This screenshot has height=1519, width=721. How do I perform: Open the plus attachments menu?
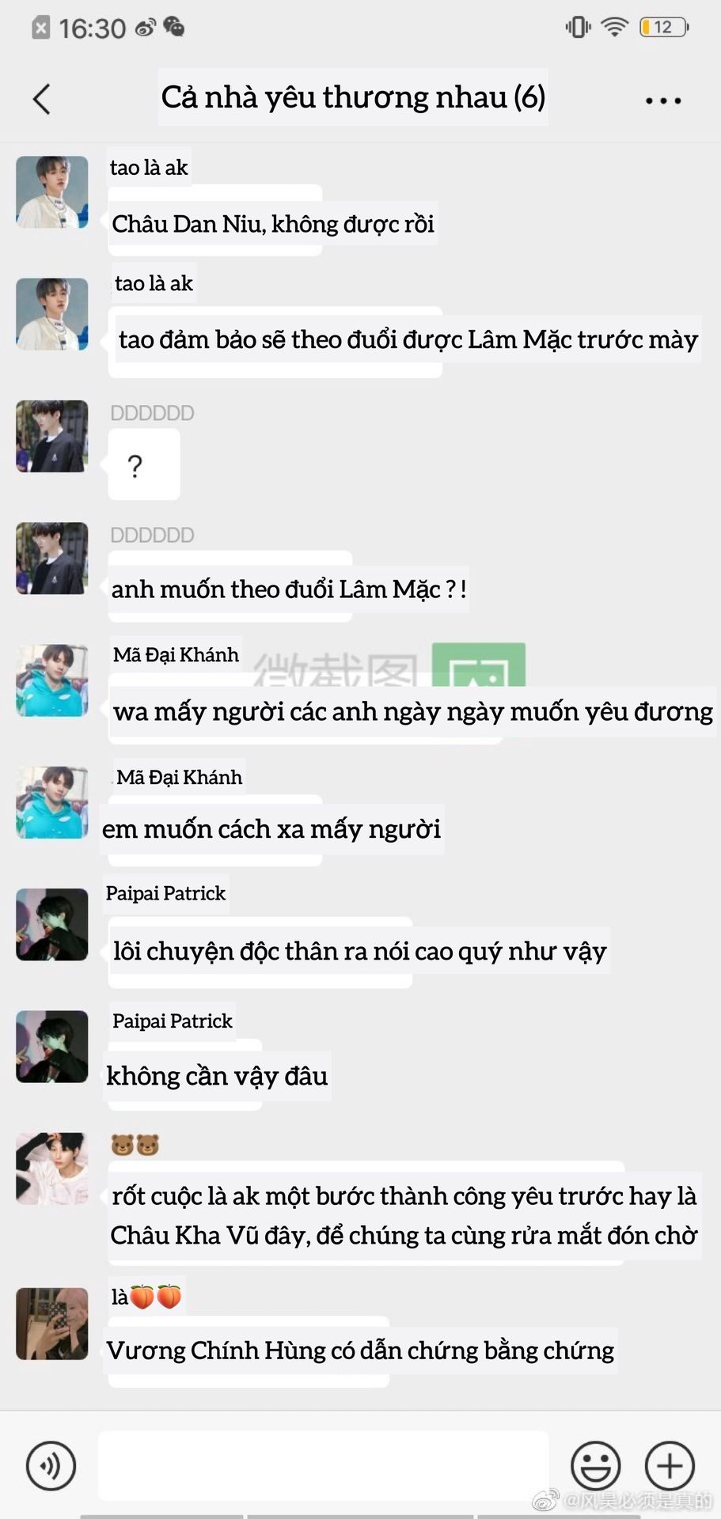click(x=670, y=1465)
